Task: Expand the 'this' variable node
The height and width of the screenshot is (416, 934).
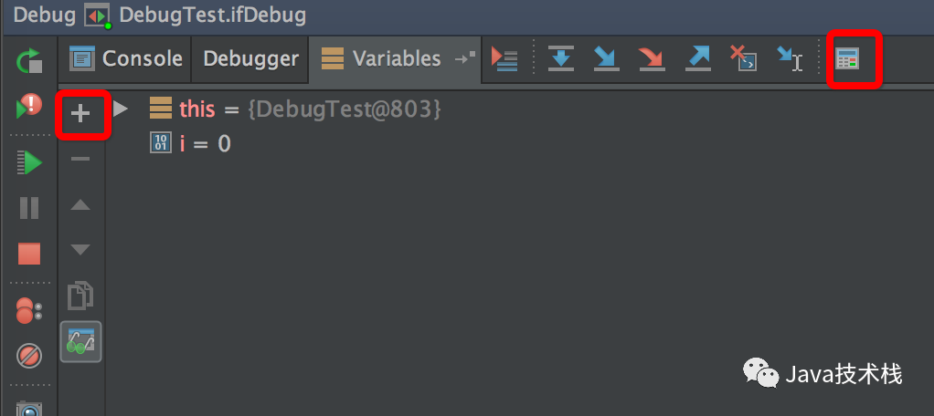Action: click(121, 109)
